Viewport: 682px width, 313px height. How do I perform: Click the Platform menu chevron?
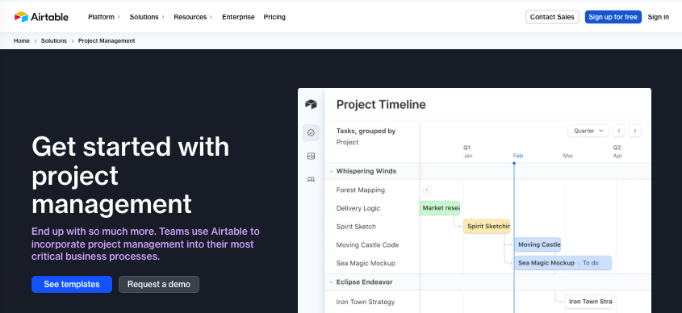(x=119, y=17)
